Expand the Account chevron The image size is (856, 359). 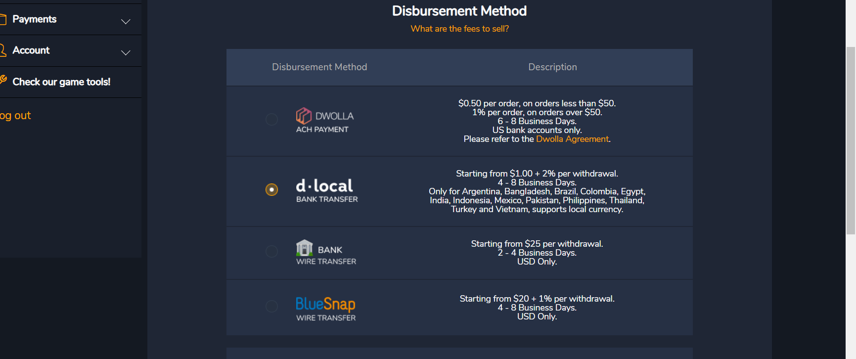(126, 52)
